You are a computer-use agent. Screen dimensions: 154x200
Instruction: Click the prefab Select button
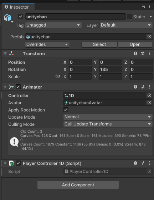pyautogui.click(x=99, y=44)
